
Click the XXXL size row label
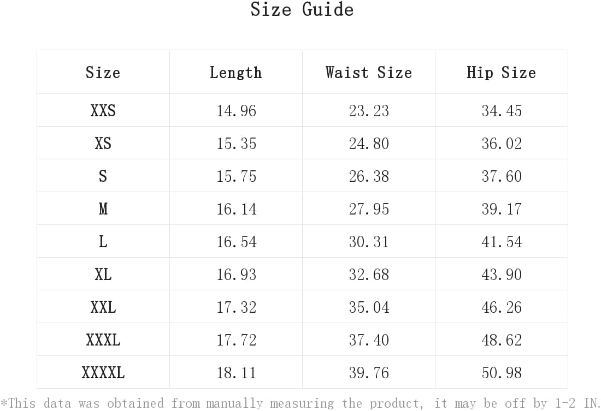pos(103,339)
